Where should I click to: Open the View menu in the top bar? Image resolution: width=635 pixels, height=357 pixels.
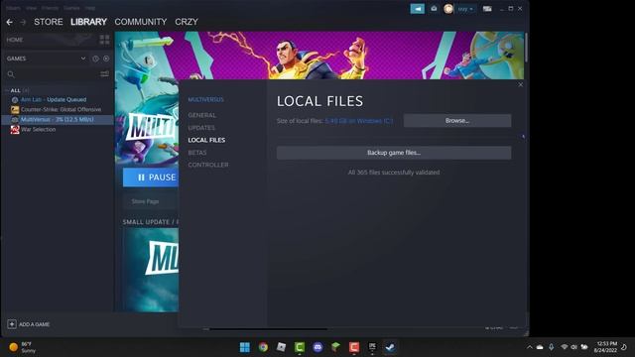[31, 8]
